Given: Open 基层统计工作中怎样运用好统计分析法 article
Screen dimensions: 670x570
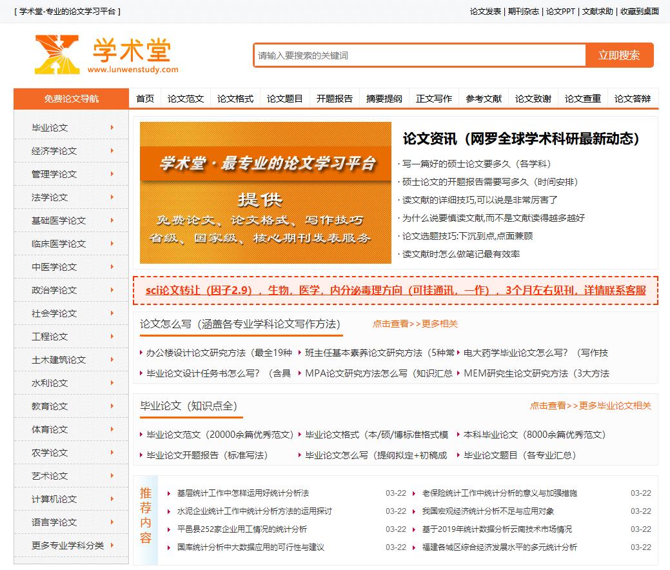Looking at the screenshot, I should pos(244,492).
